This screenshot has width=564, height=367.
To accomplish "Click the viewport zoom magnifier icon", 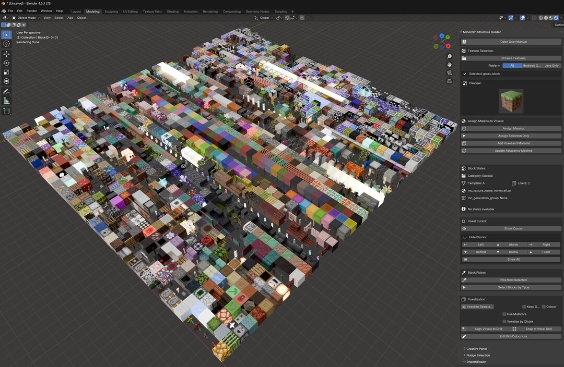I will point(449,56).
